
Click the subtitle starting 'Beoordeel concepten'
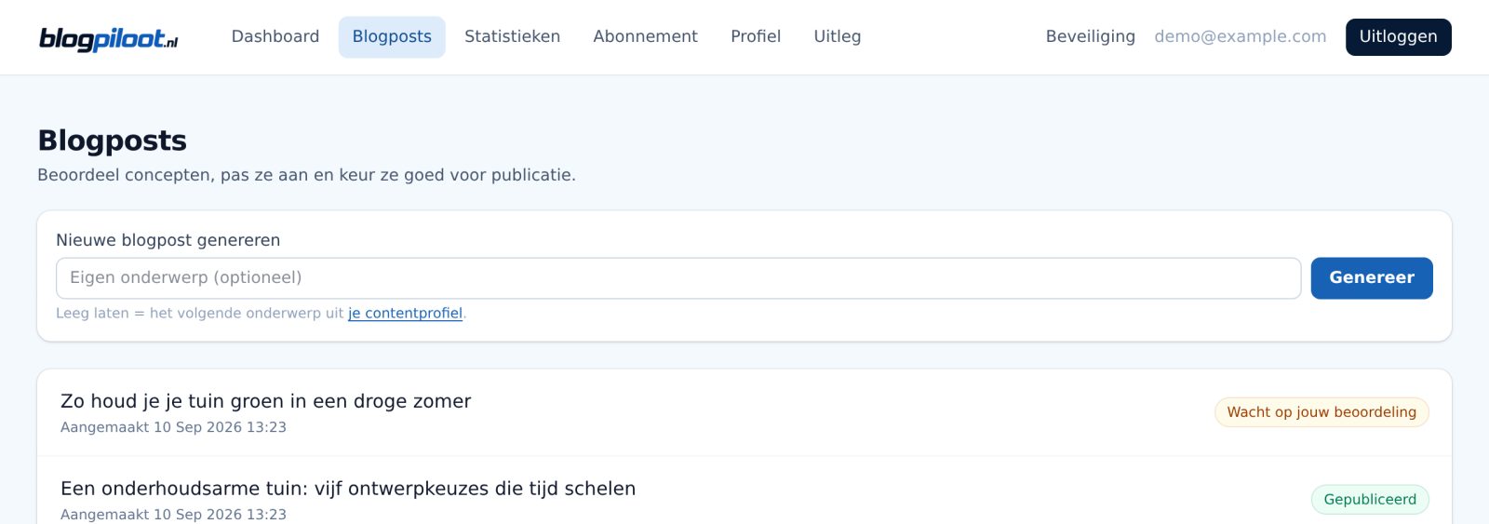point(307,175)
